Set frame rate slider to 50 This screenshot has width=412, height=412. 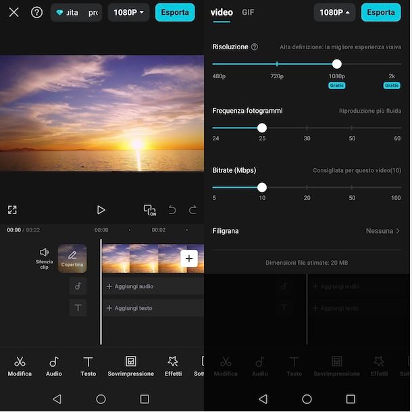coord(352,128)
